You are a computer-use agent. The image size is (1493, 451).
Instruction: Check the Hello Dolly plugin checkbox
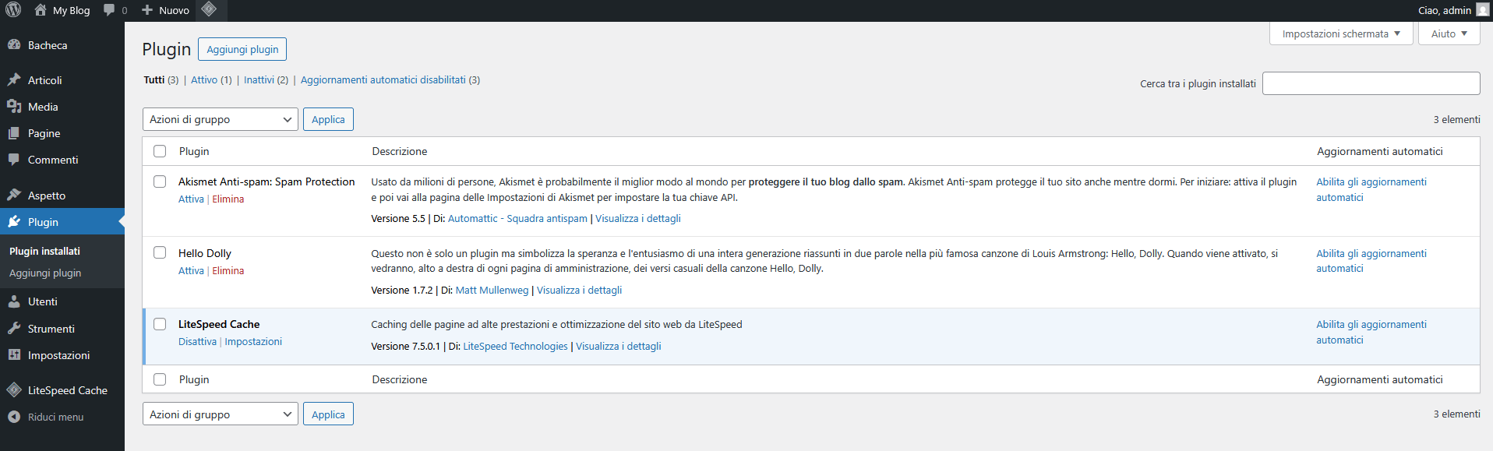(160, 252)
